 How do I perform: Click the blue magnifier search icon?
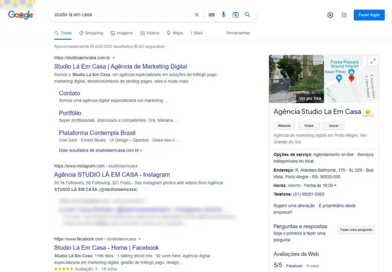click(247, 15)
